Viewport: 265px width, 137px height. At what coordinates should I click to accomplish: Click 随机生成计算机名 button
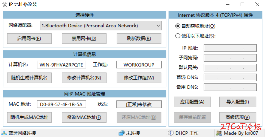coord(29,78)
